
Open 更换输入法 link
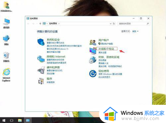(103, 63)
